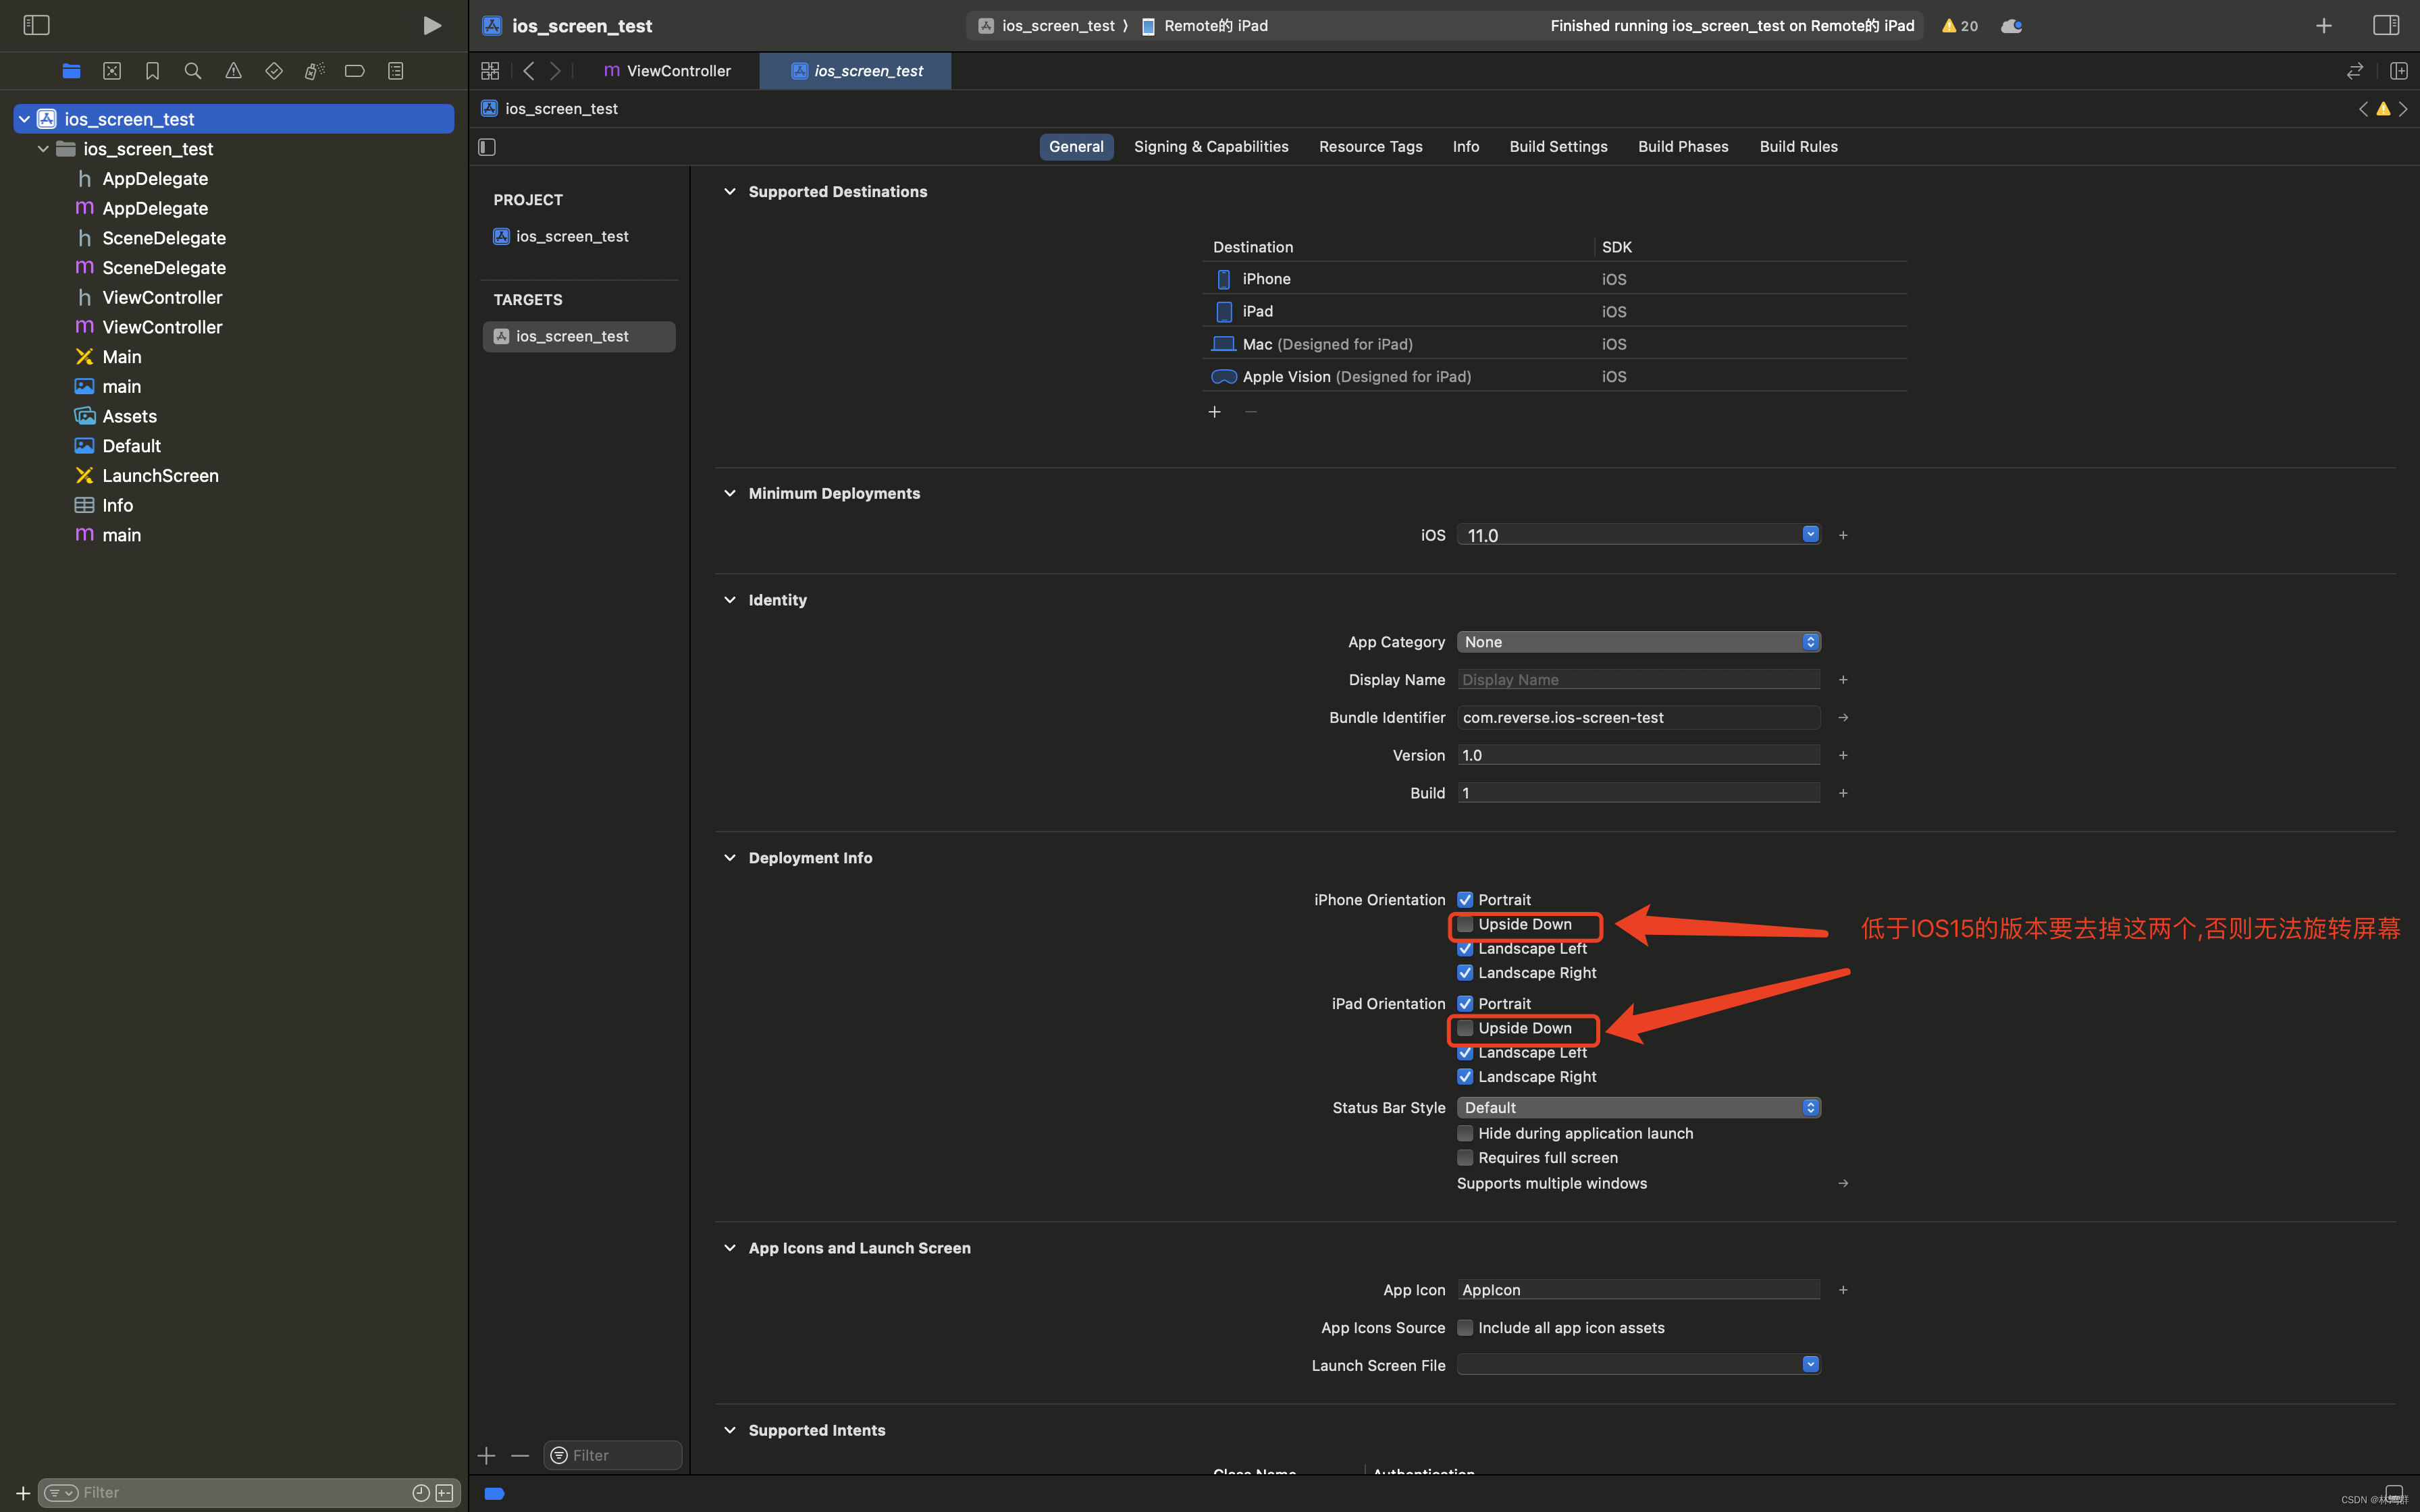The height and width of the screenshot is (1512, 2420).
Task: Open the Status Bar Style dropdown
Action: [x=1638, y=1108]
